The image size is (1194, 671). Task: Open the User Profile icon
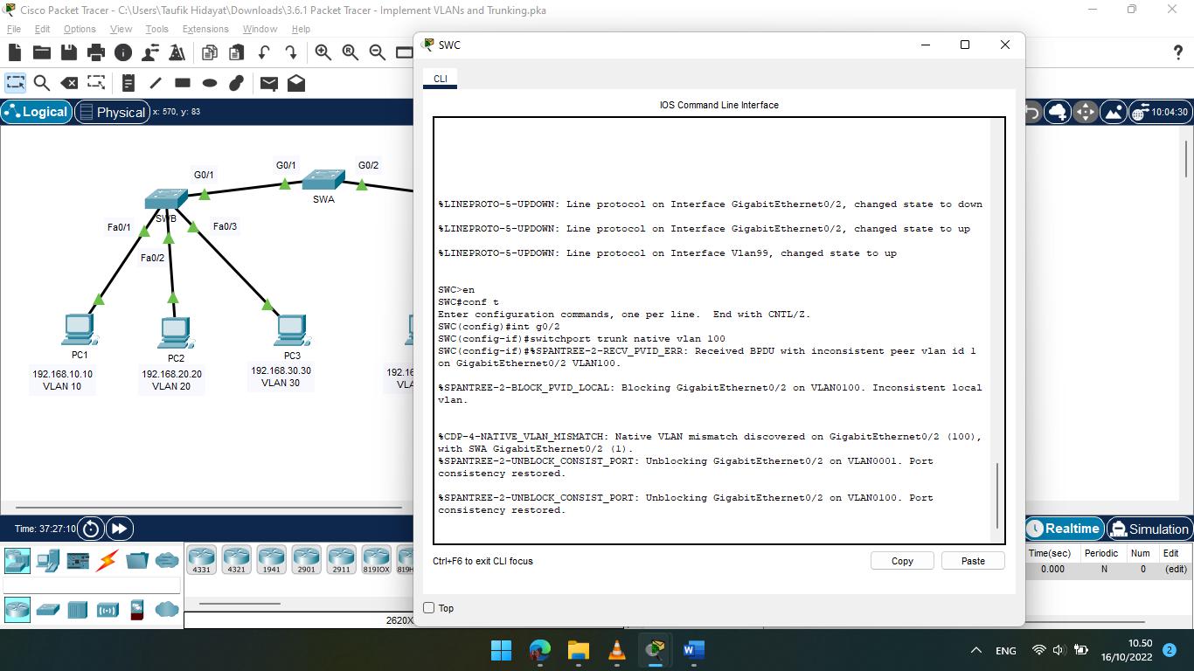[150, 52]
